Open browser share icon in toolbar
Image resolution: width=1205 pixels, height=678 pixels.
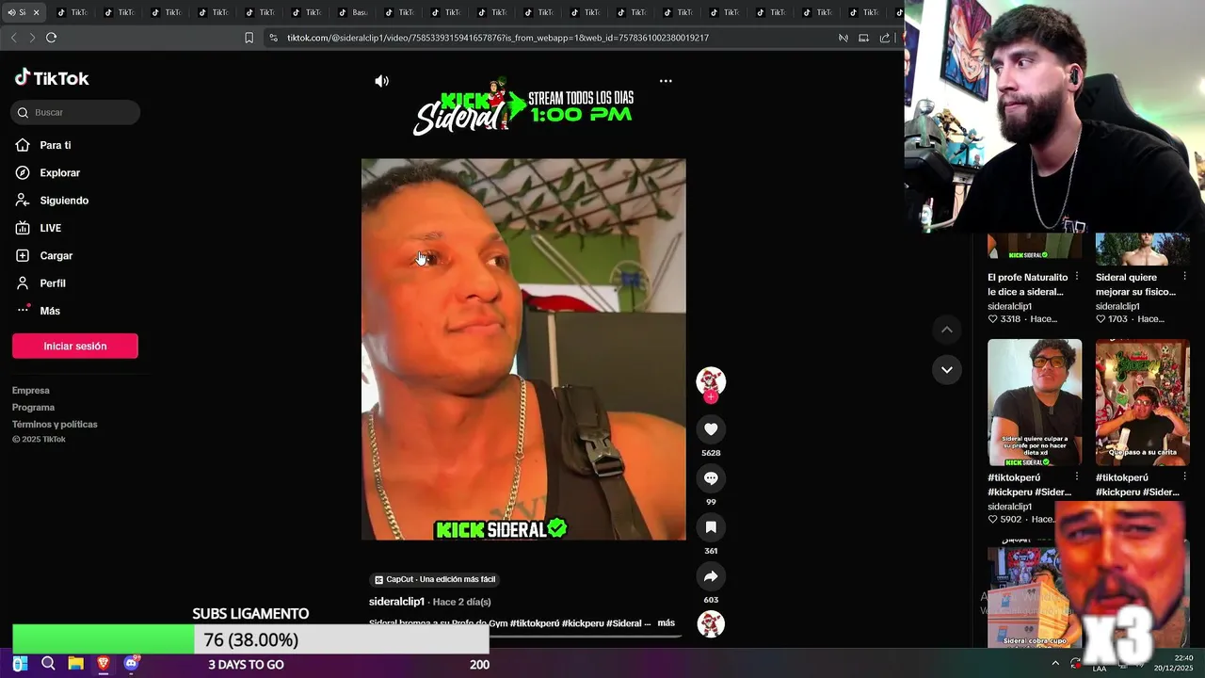[885, 38]
